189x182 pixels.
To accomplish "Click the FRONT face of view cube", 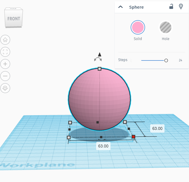I will click(x=14, y=19).
